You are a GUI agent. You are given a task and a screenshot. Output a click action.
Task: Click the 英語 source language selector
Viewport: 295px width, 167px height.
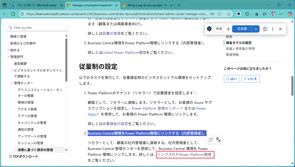click(219, 29)
